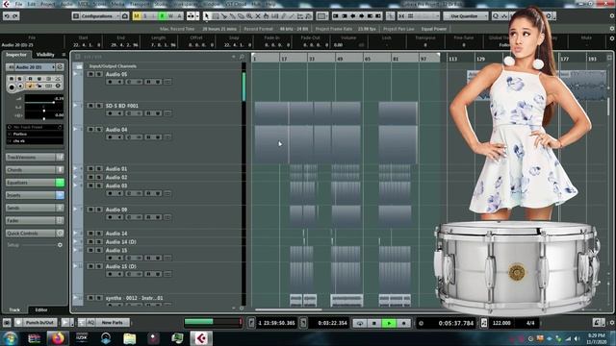Screen dimensions: 616x346
Task: Mute the Audio 05 track
Action: point(90,74)
